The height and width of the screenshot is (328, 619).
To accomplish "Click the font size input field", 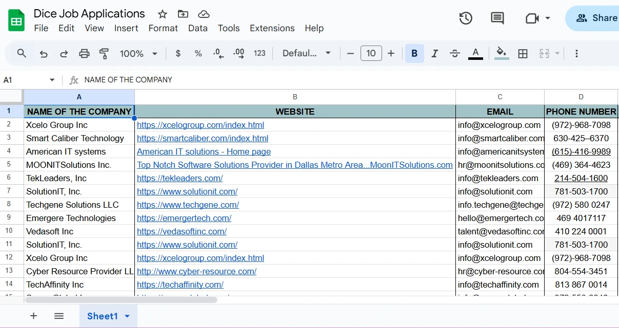I will pyautogui.click(x=371, y=53).
